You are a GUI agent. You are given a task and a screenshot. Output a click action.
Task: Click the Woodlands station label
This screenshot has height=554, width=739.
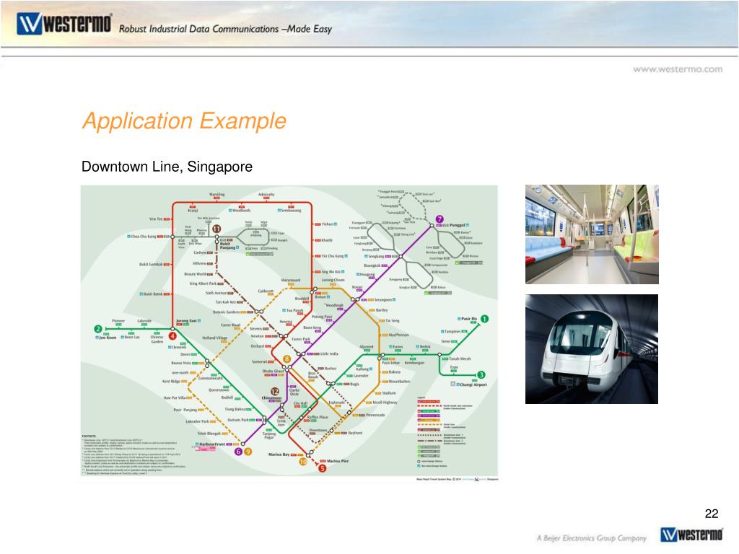click(242, 211)
